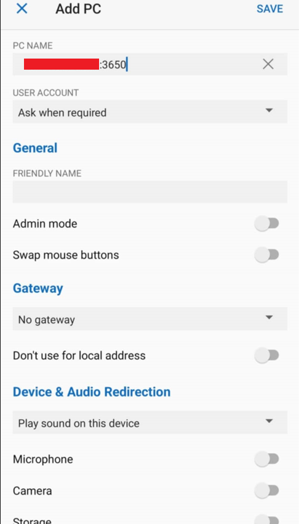Toggle Storage redirection switch

pos(266,520)
